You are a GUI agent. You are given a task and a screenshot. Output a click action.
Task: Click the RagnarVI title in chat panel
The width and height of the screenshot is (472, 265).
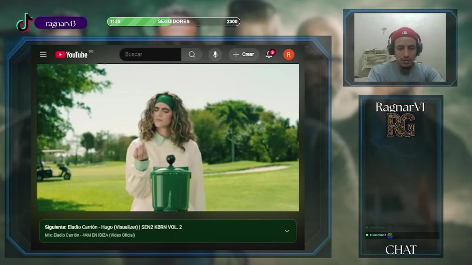point(400,107)
